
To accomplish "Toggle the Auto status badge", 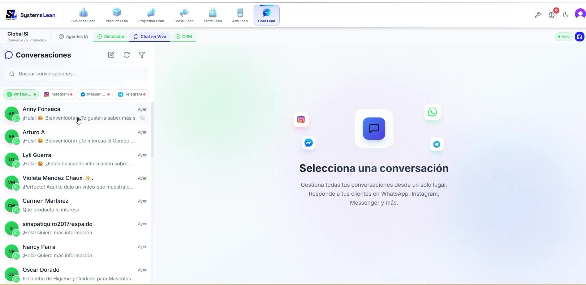I will pyautogui.click(x=563, y=36).
